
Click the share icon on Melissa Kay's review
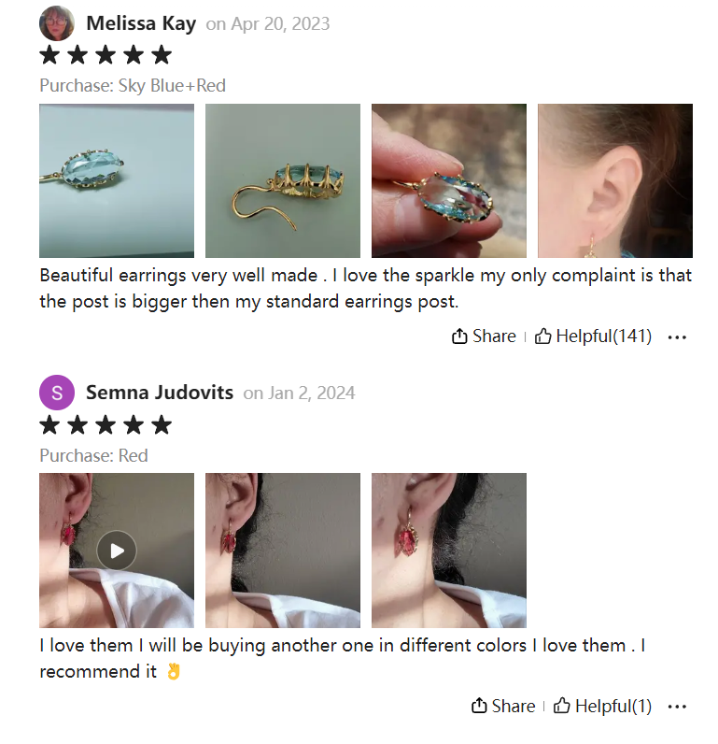point(458,336)
